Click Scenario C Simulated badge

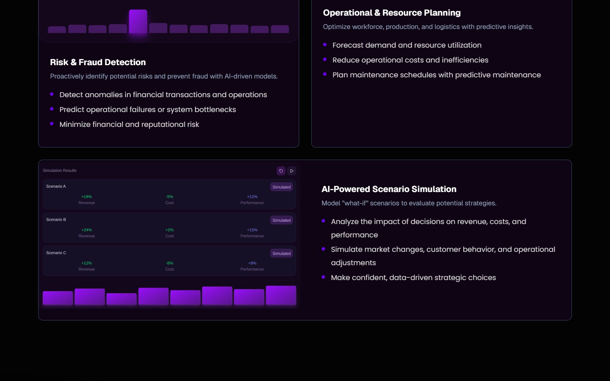click(281, 253)
